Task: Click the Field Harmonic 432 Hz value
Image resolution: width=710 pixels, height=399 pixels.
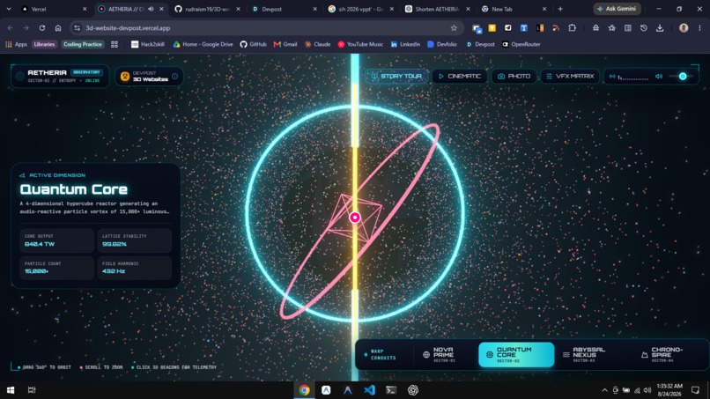Action: click(114, 270)
